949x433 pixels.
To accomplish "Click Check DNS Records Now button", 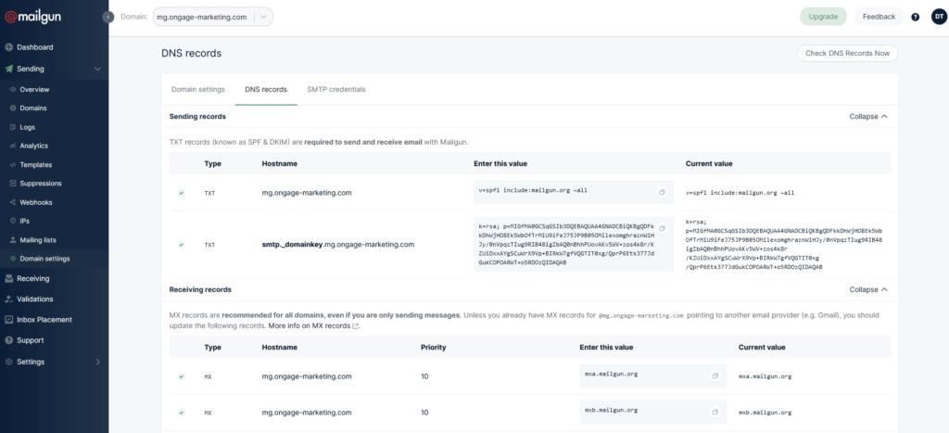I will click(847, 53).
